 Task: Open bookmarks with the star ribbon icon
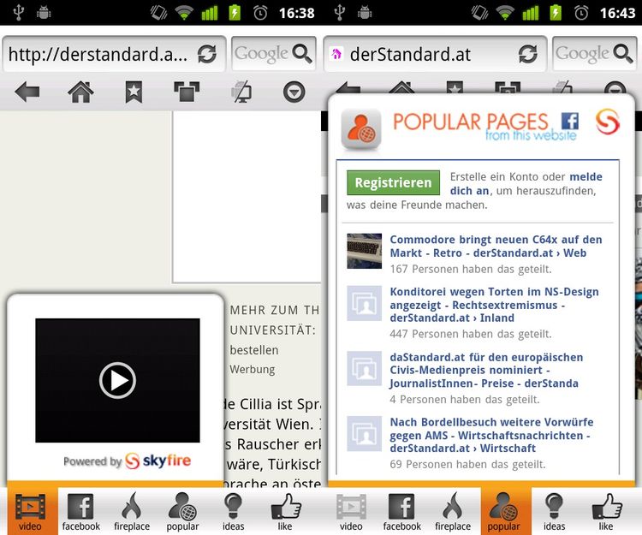(134, 92)
